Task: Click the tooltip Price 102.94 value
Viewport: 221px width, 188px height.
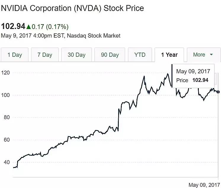Action: 200,80
